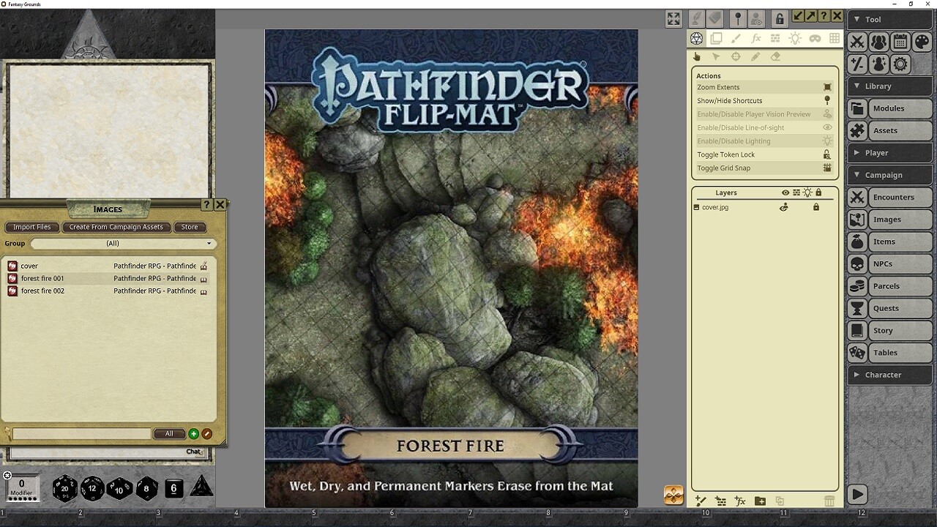Click the grid settings icon in Layers header
The image size is (937, 527).
point(796,193)
